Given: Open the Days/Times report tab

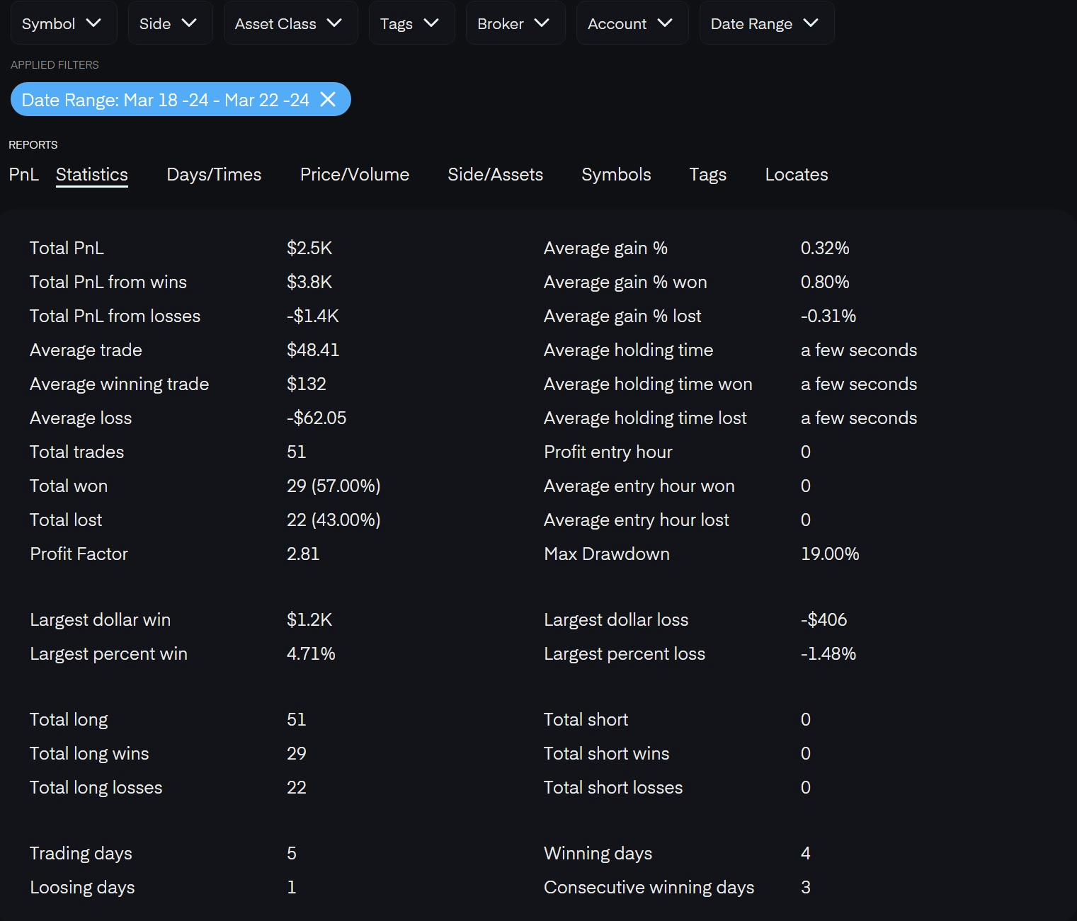Looking at the screenshot, I should tap(214, 174).
